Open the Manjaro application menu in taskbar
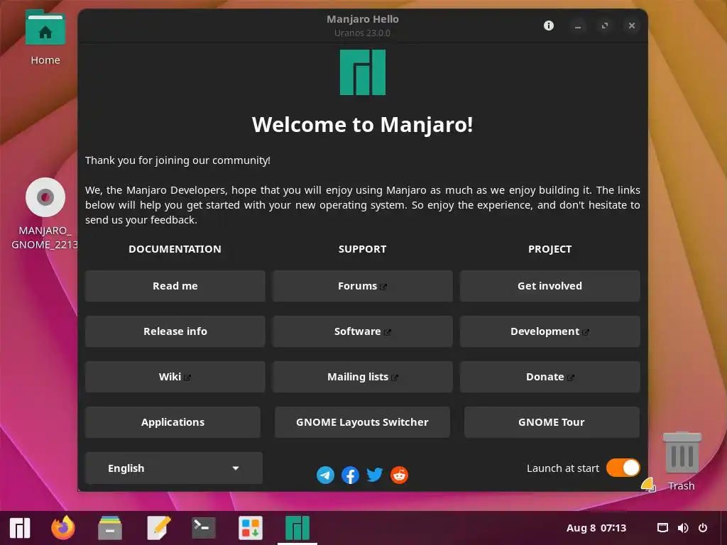 [20, 528]
